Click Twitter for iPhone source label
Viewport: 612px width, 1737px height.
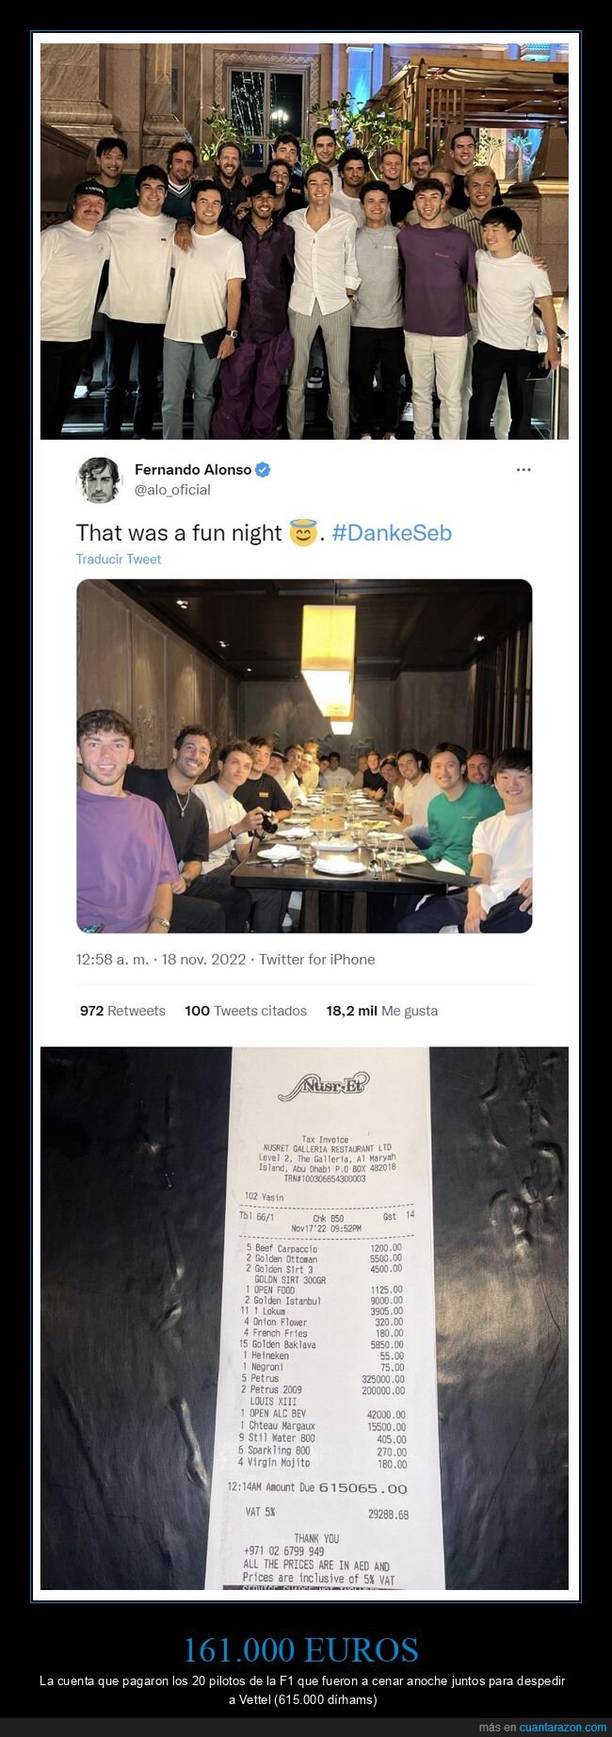tap(316, 960)
